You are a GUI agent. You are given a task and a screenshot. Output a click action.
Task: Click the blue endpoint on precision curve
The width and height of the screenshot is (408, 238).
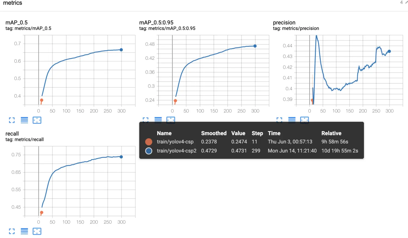point(389,51)
